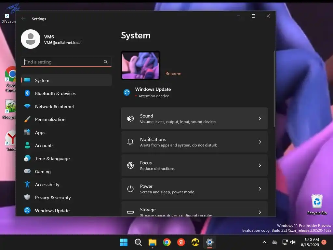The width and height of the screenshot is (333, 250).
Task: Click the cloud sync icon in tray
Action: tap(275, 242)
